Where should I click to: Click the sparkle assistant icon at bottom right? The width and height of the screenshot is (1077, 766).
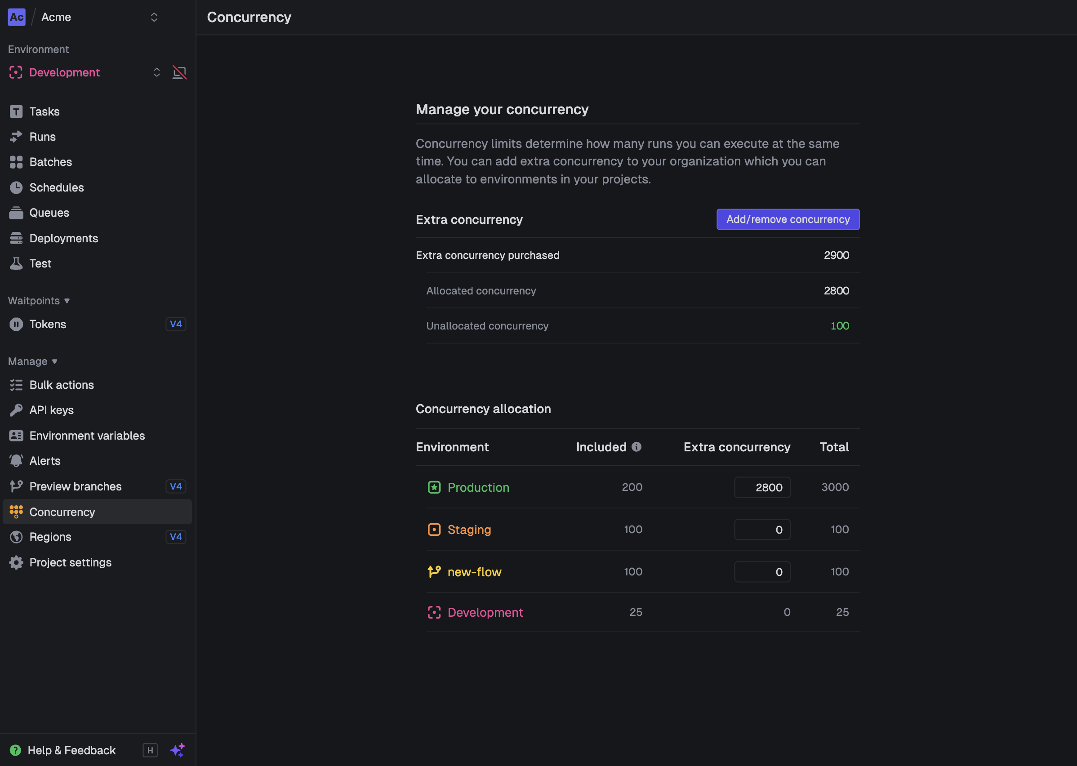[x=178, y=750]
